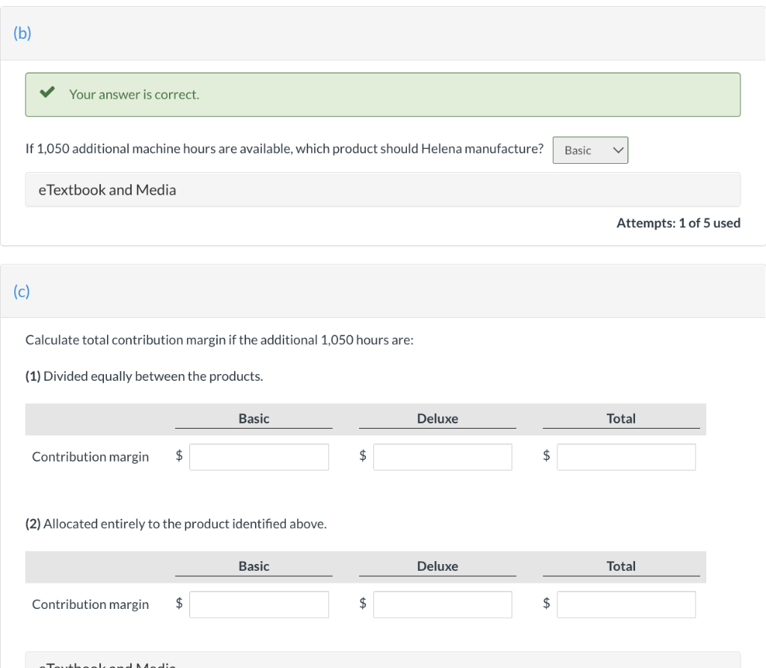Click Deluxe column header in divided equally table

click(x=438, y=419)
